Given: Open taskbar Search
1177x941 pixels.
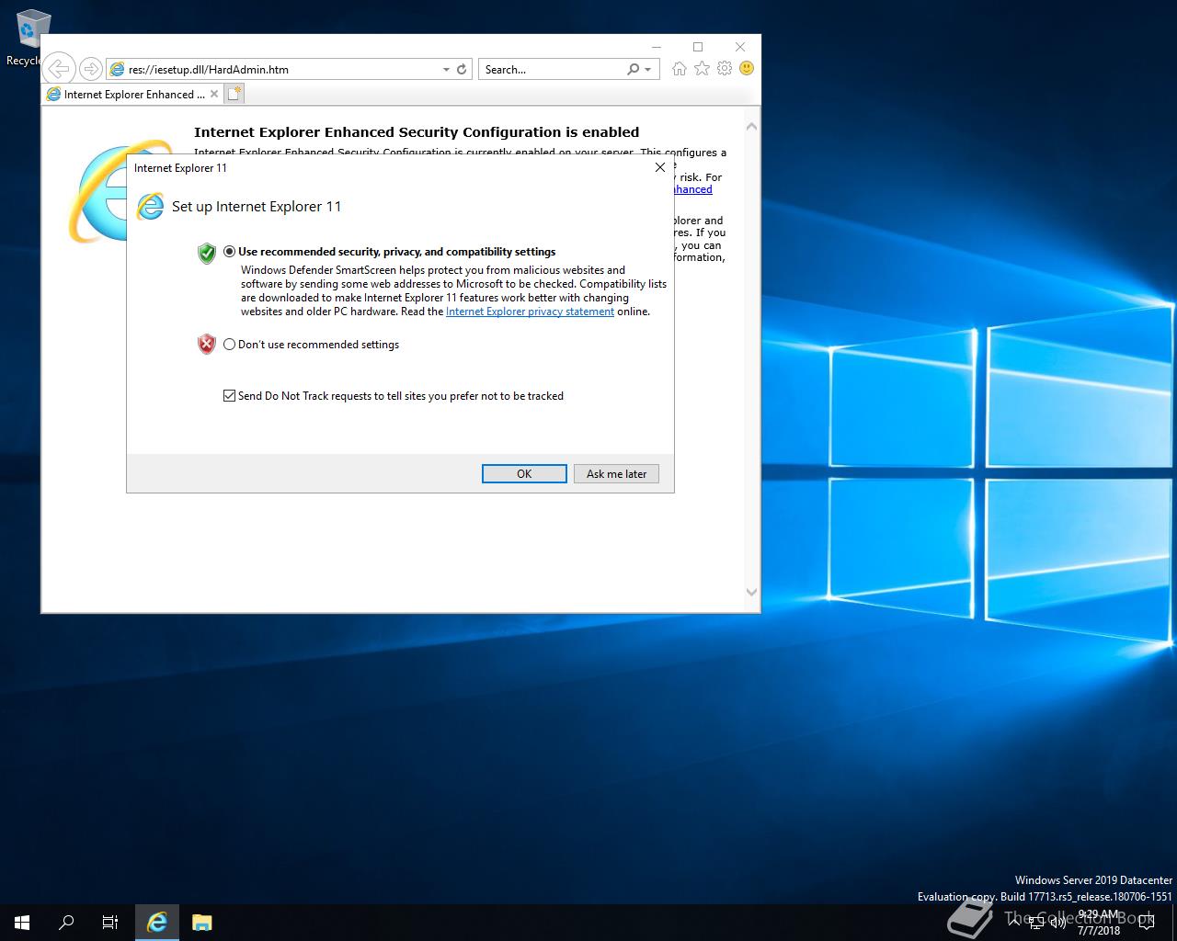Looking at the screenshot, I should pos(66,923).
